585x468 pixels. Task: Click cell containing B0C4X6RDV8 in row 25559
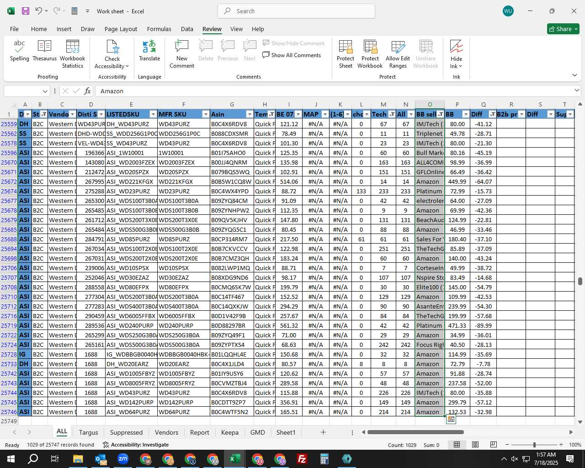tap(232, 124)
